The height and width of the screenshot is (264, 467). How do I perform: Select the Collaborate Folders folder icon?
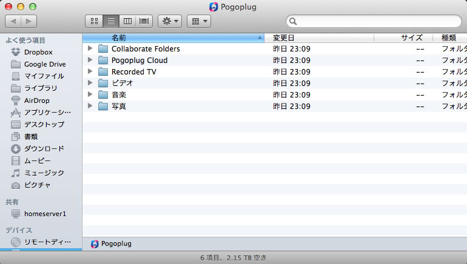(103, 48)
